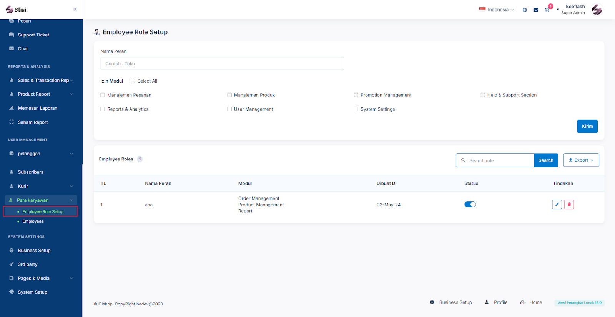
Task: Click the Indonesia flag icon
Action: 482,10
